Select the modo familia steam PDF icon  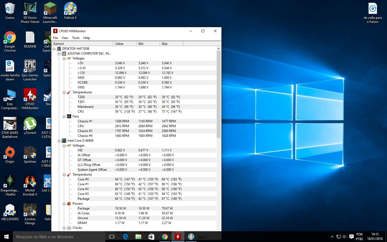coord(10,70)
